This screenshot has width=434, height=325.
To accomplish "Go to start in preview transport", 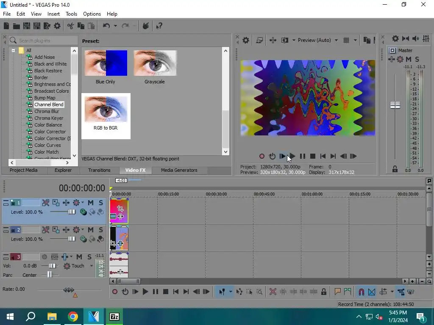I will (x=323, y=156).
